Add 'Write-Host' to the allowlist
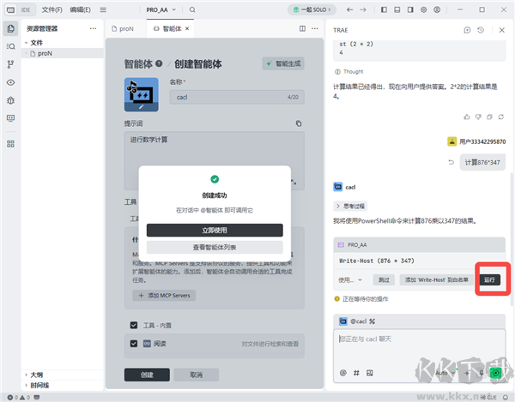This screenshot has height=402, width=515. 436,279
